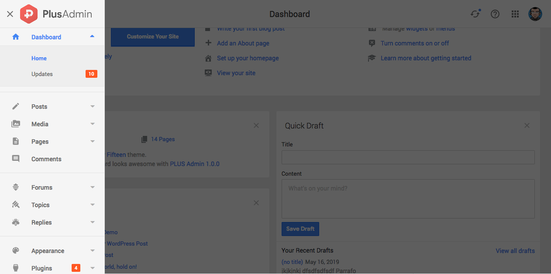The height and width of the screenshot is (274, 551).
Task: Open the help question mark icon
Action: click(495, 14)
